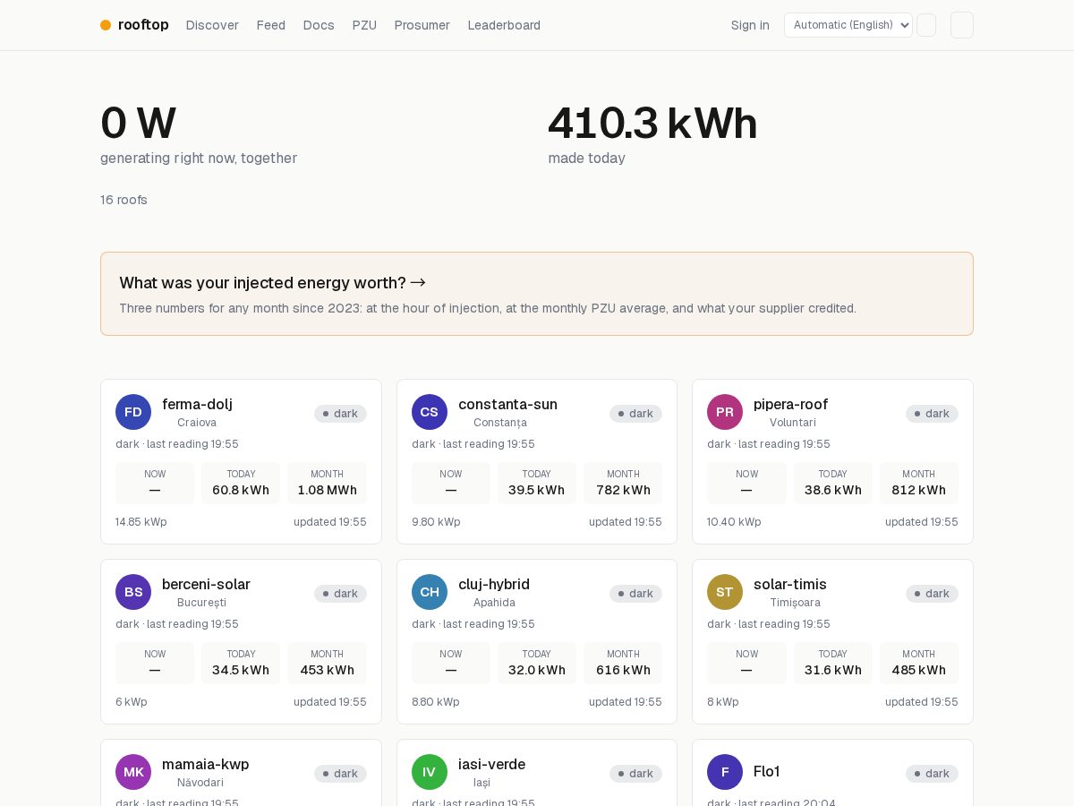Viewport: 1074px width, 806px height.
Task: Click the Sign in link
Action: tap(750, 25)
